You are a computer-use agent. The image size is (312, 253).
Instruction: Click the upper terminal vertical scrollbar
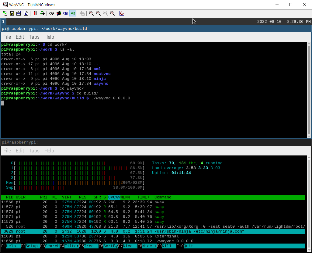pos(309,90)
